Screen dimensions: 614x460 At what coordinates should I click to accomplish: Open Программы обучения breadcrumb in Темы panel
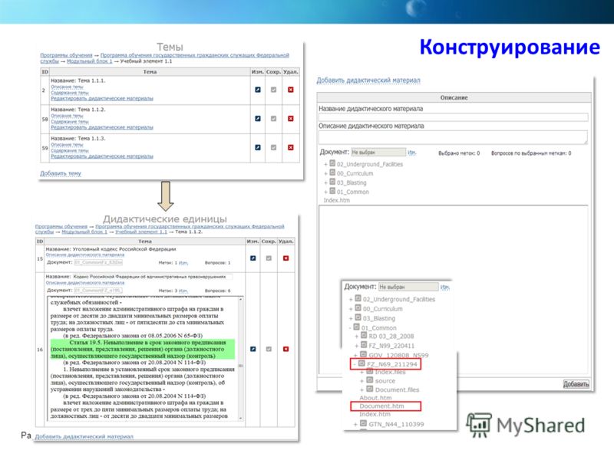coord(66,55)
